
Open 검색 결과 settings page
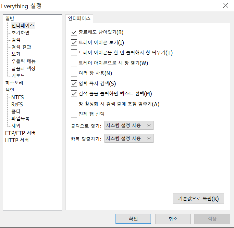click(x=21, y=47)
